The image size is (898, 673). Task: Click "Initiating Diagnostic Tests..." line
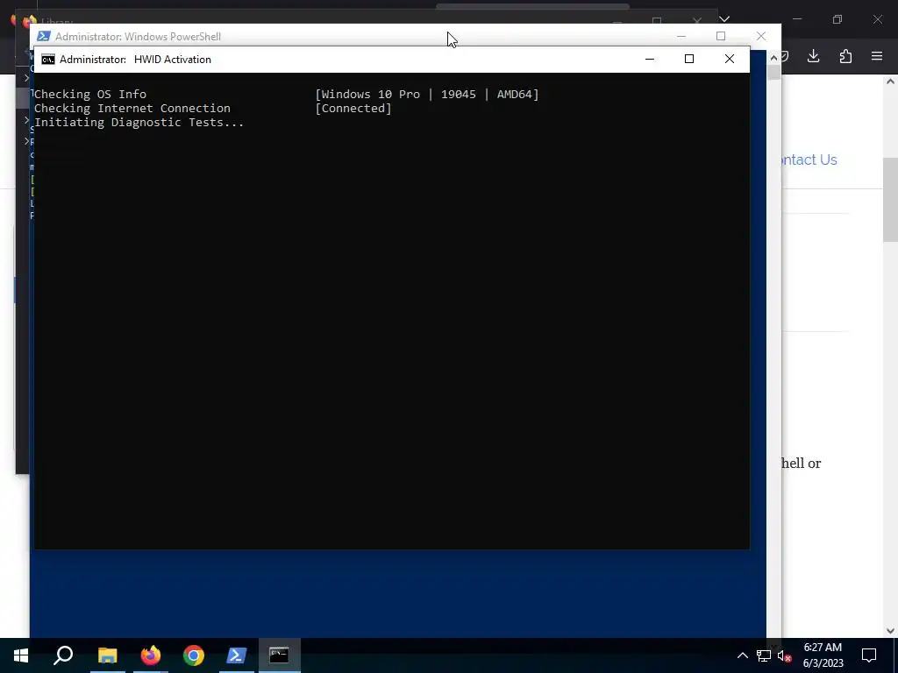139,123
